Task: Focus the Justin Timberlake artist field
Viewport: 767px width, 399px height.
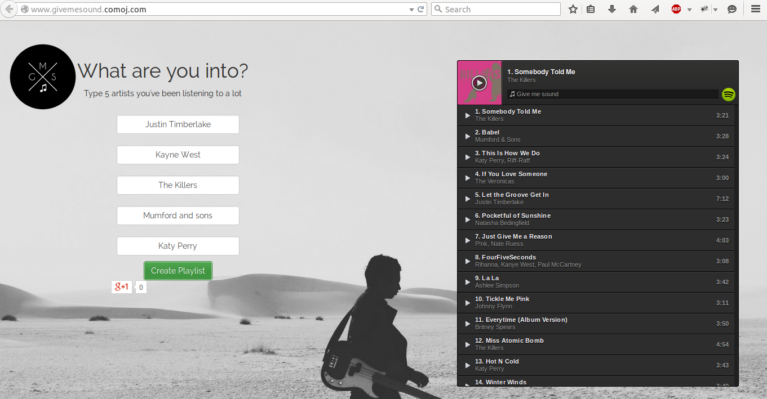Action: (178, 124)
